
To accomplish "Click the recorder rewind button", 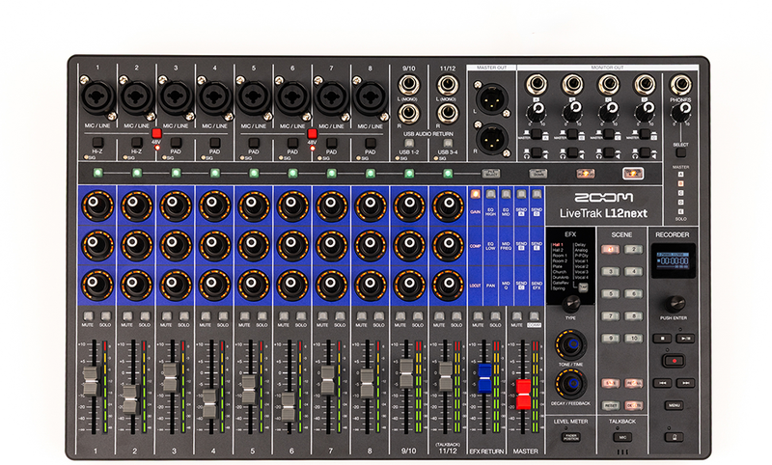I will [662, 382].
